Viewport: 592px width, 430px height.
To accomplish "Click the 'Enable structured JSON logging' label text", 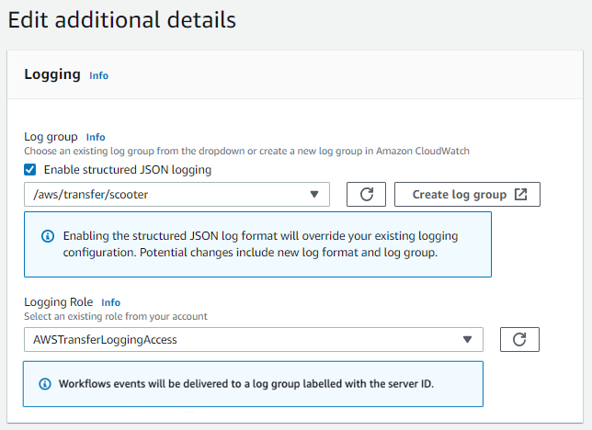I will 127,169.
